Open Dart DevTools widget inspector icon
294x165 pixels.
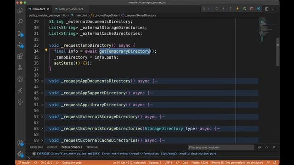pyautogui.click(x=259, y=9)
